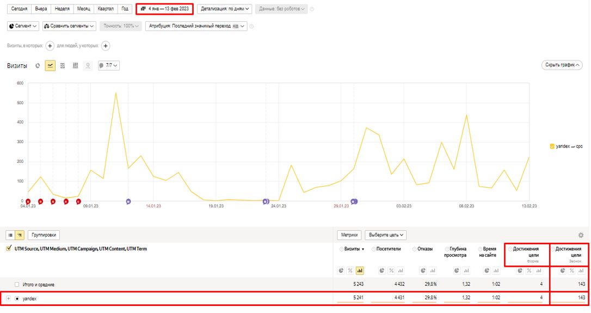591x313 pixels.
Task: Open the Метрики button
Action: click(x=349, y=235)
